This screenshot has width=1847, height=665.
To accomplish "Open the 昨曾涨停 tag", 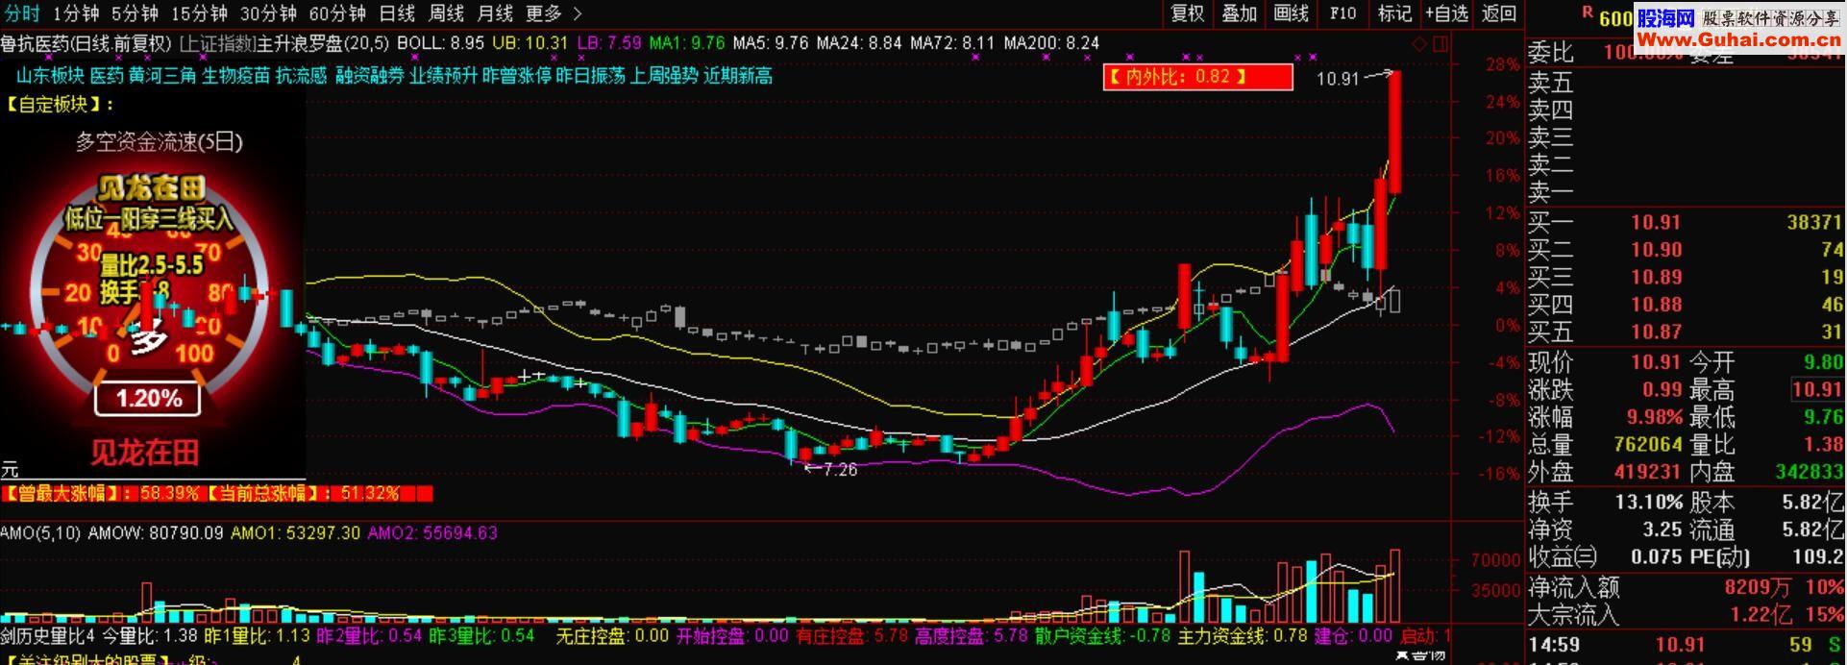I will pyautogui.click(x=516, y=76).
